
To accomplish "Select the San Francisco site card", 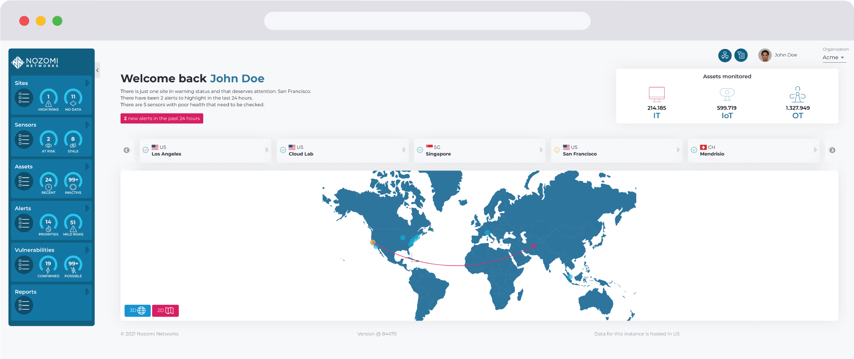I will click(616, 151).
